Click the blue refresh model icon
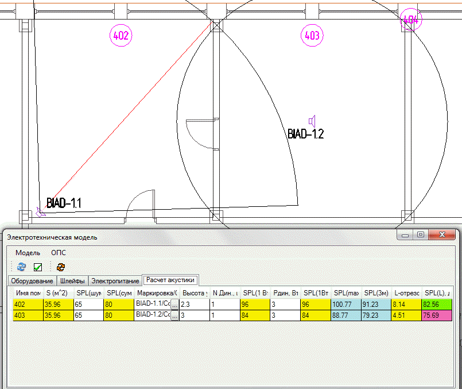Screen dimensions: 462x389 (x=21, y=267)
